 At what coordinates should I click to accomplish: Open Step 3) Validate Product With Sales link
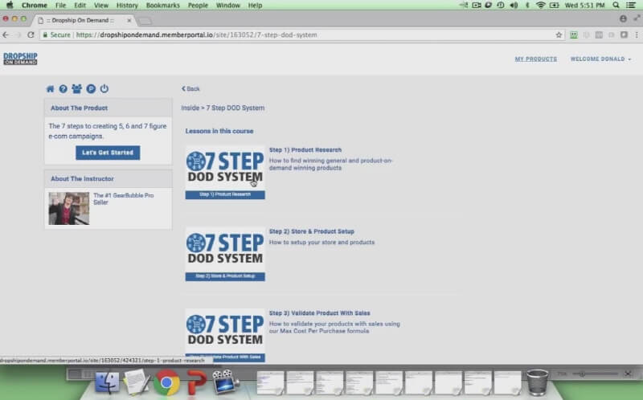(319, 312)
